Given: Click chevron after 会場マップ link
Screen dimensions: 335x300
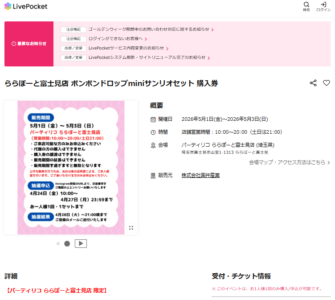Looking at the screenshot, I should coord(329,163).
